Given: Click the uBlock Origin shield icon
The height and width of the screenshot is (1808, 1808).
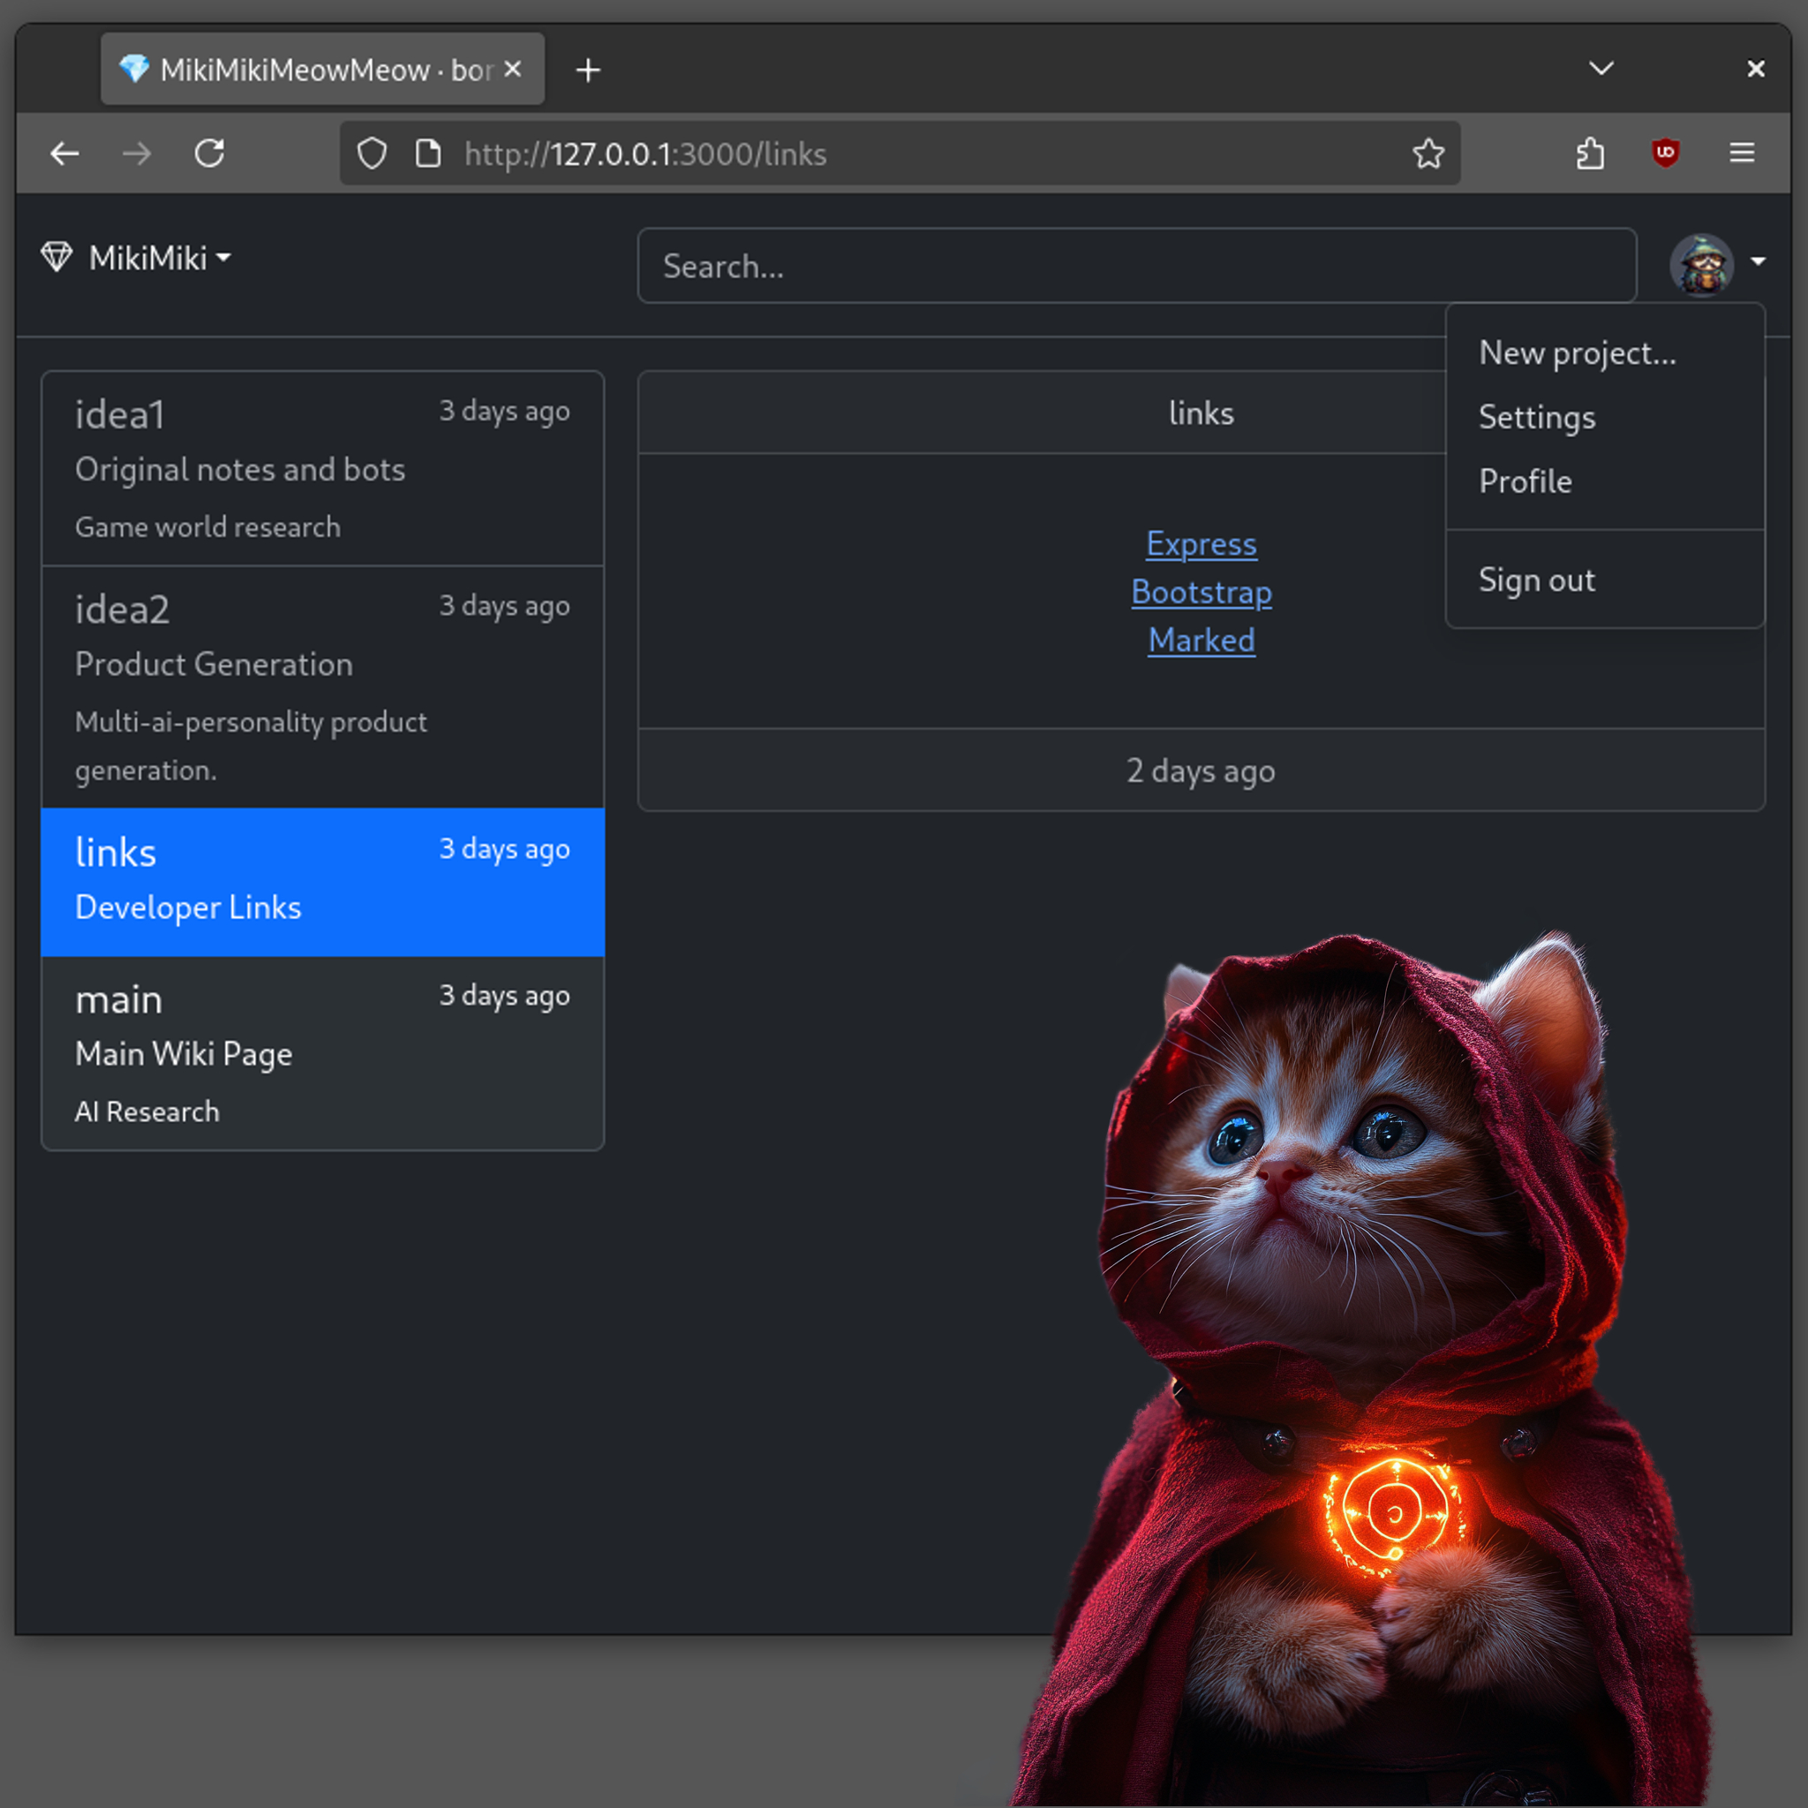Looking at the screenshot, I should (x=1665, y=153).
